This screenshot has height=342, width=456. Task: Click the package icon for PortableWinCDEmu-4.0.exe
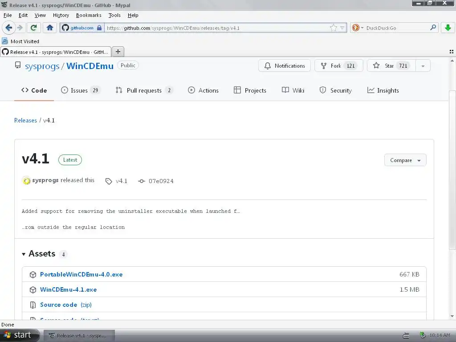[x=33, y=274]
